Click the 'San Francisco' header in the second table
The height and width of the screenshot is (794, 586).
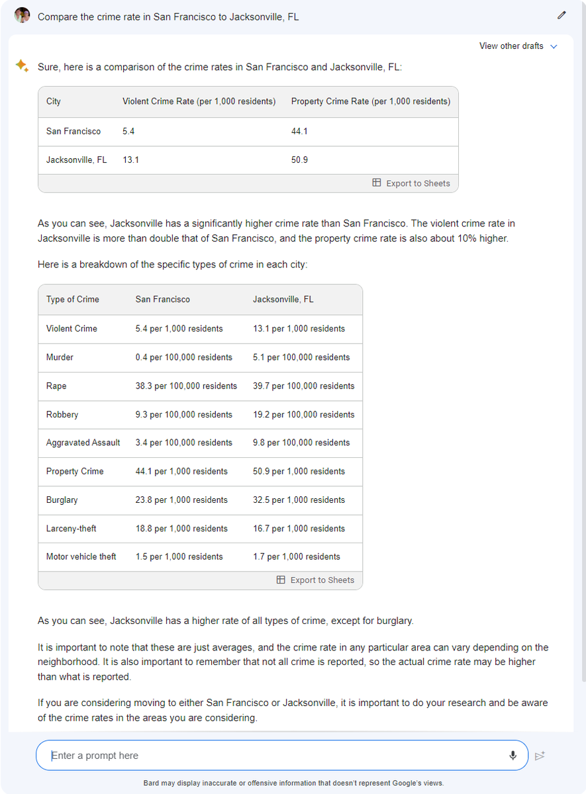point(163,300)
